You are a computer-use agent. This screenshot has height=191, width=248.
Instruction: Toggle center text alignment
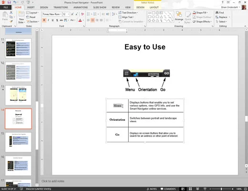[93, 20]
